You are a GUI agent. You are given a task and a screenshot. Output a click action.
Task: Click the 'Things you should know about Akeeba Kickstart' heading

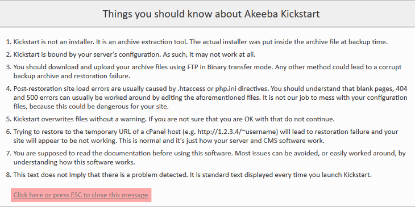tap(211, 14)
